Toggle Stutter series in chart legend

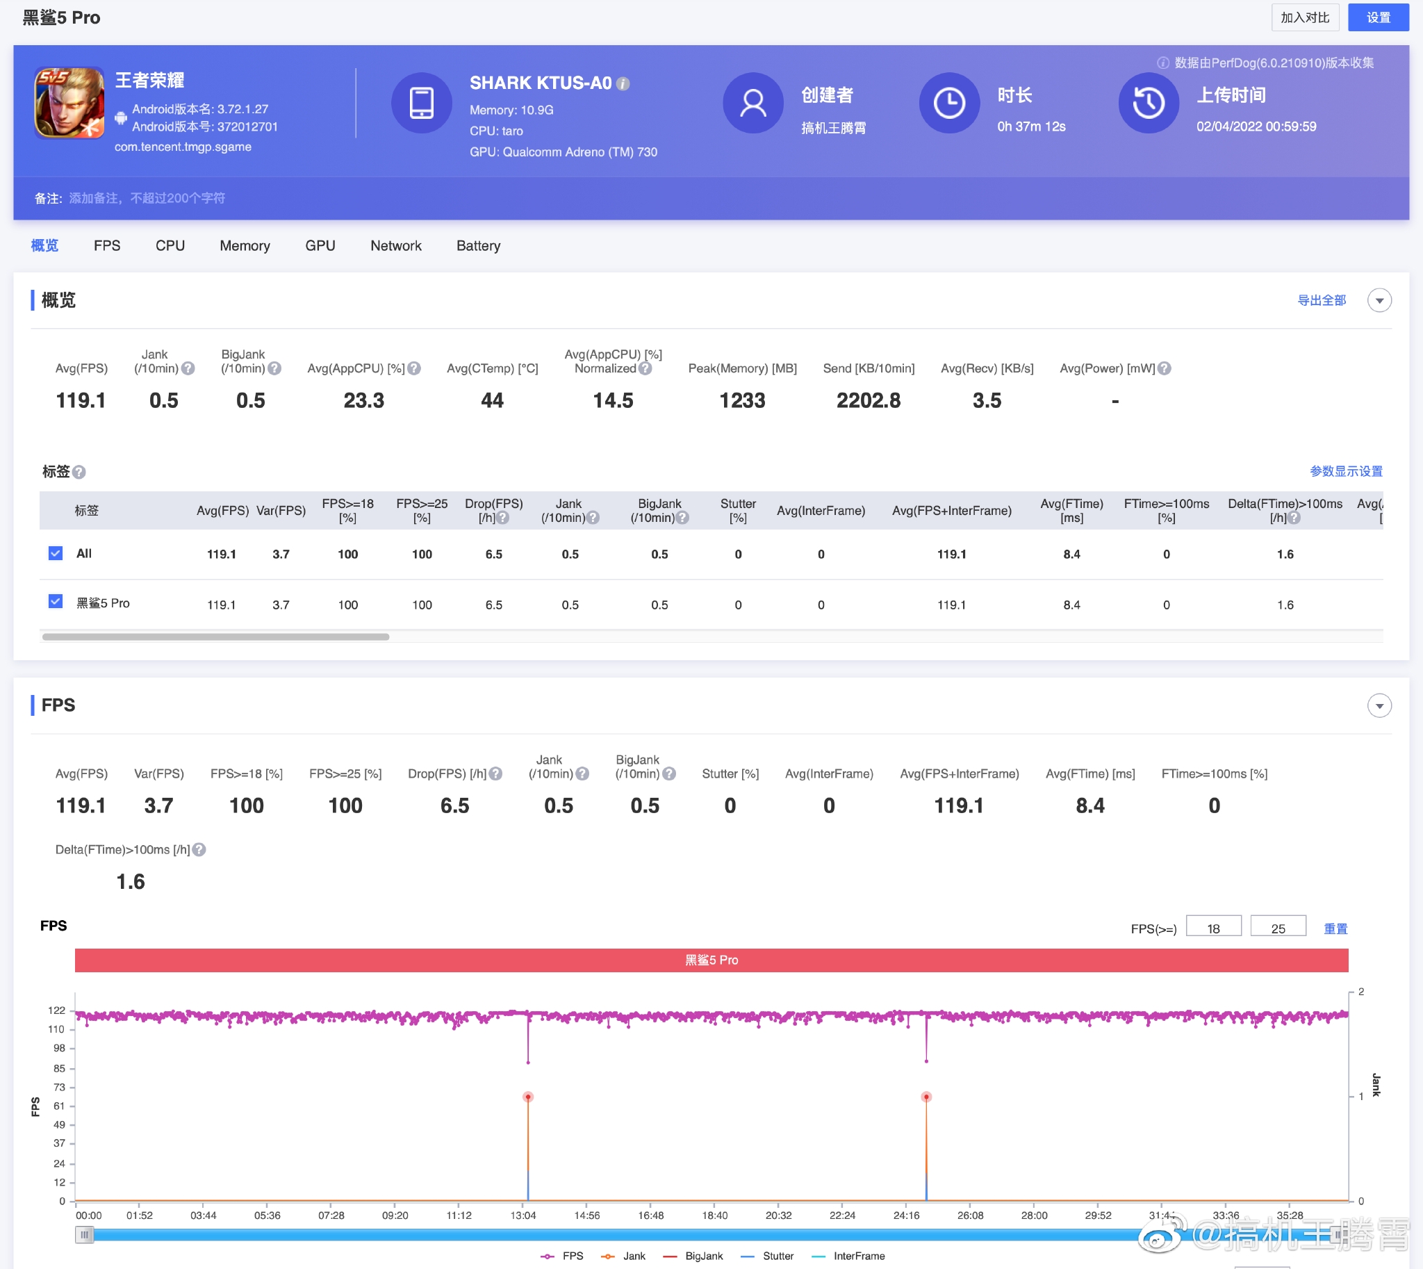click(x=767, y=1256)
